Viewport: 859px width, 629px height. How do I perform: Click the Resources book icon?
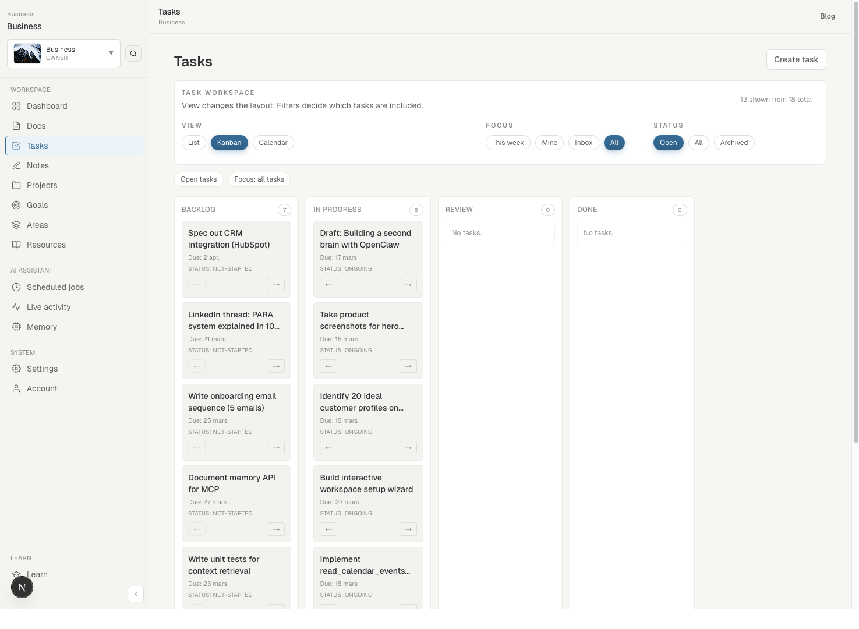pyautogui.click(x=16, y=245)
